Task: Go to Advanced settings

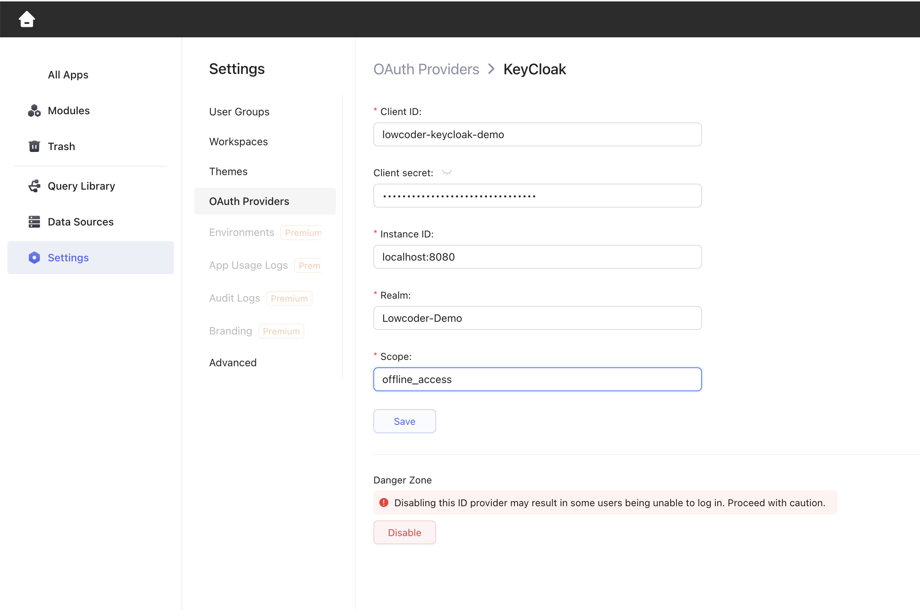Action: click(x=233, y=362)
